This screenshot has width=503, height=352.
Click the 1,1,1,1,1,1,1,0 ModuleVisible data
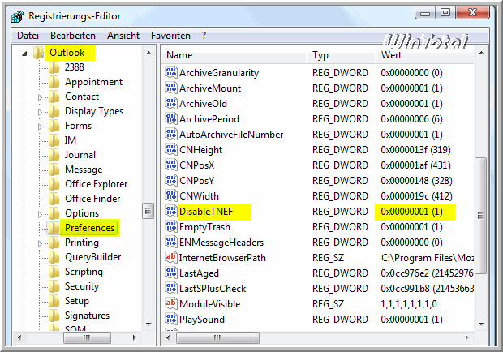pyautogui.click(x=409, y=304)
